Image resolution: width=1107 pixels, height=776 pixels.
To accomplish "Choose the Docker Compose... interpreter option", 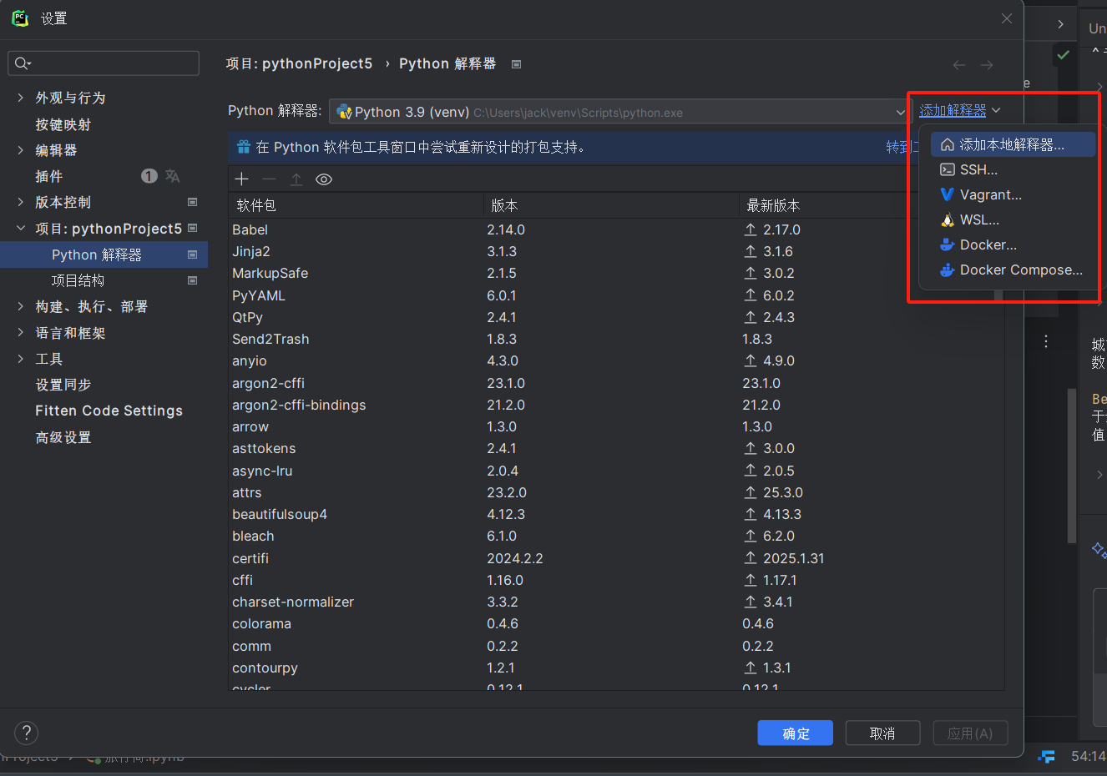I will pos(1013,270).
